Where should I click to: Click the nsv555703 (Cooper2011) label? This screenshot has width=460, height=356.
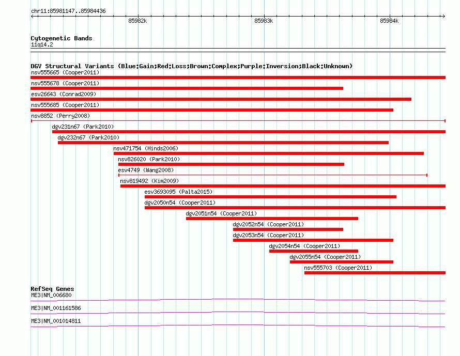coord(338,268)
